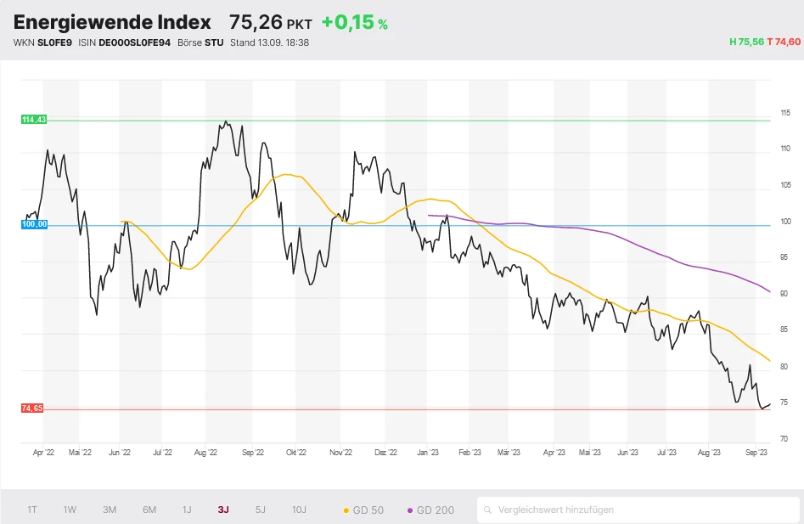Open the 5J chart range
The width and height of the screenshot is (804, 524).
(x=261, y=510)
